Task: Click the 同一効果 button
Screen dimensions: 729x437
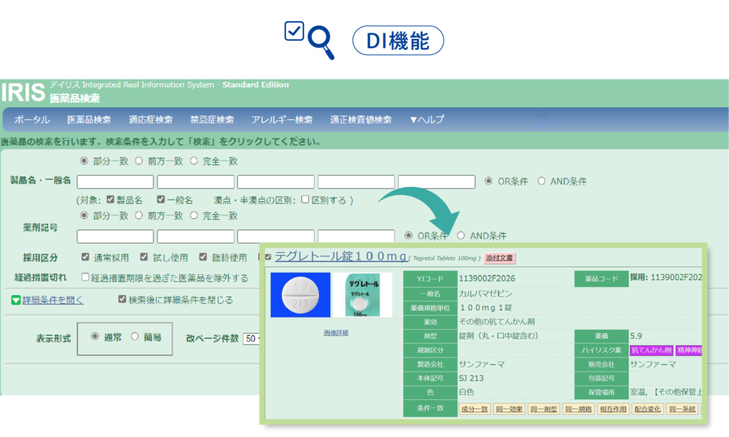Action: [509, 409]
